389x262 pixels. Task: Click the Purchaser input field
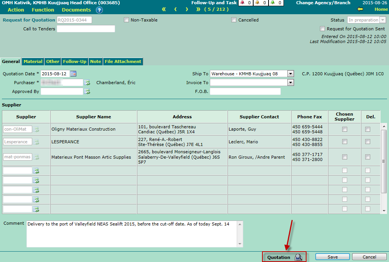tap(62, 83)
